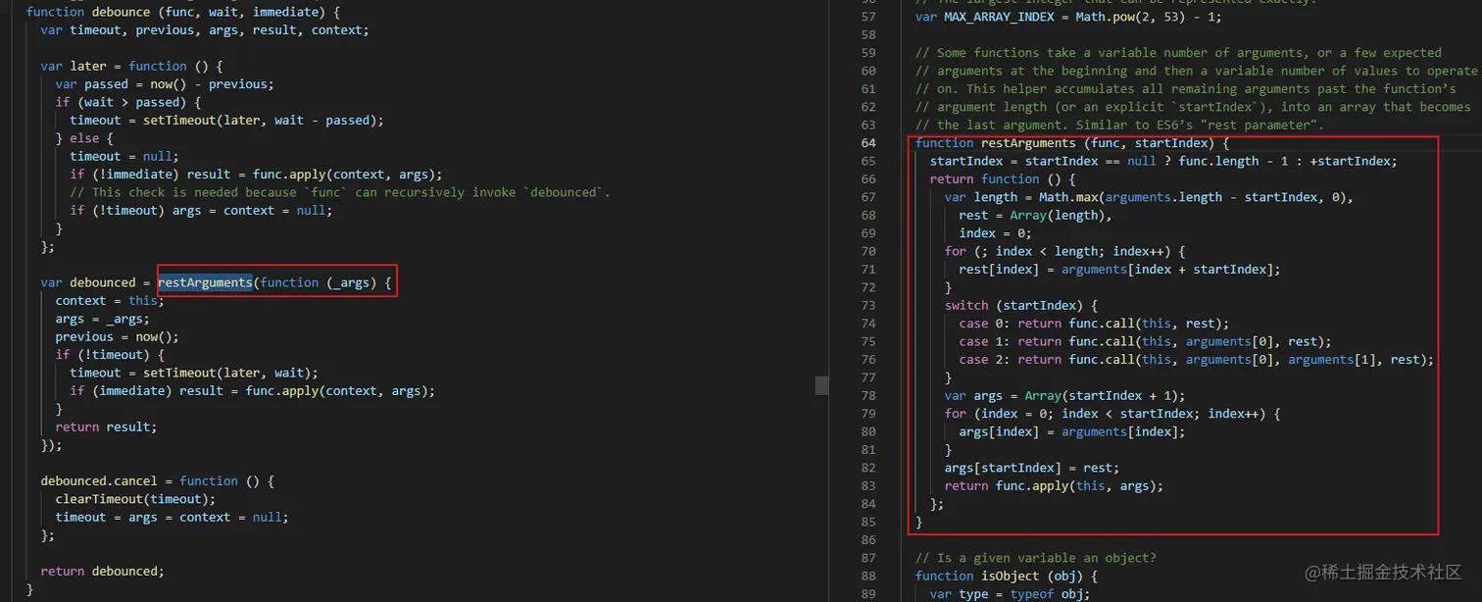The height and width of the screenshot is (602, 1482).
Task: Click the 'return debounced;' statement
Action: coord(103,571)
